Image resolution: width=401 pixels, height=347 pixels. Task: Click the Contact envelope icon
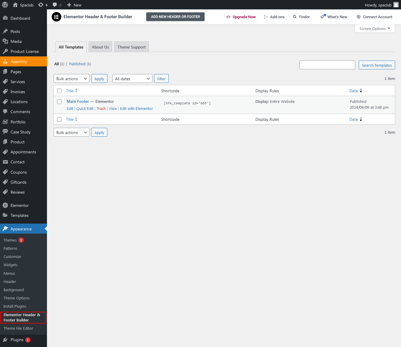(x=5, y=162)
